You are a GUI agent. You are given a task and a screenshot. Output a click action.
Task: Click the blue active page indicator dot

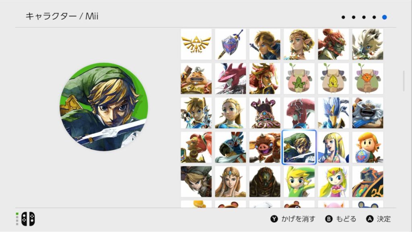384,17
